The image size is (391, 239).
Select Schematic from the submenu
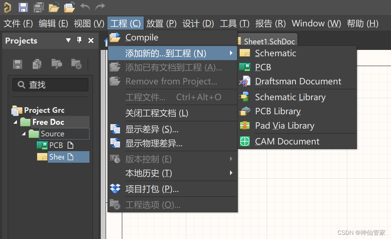coord(275,53)
